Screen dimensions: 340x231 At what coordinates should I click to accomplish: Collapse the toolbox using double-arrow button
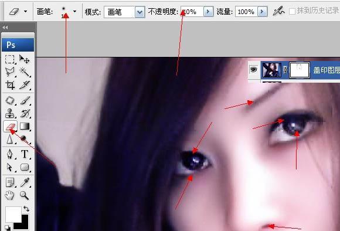pos(5,28)
